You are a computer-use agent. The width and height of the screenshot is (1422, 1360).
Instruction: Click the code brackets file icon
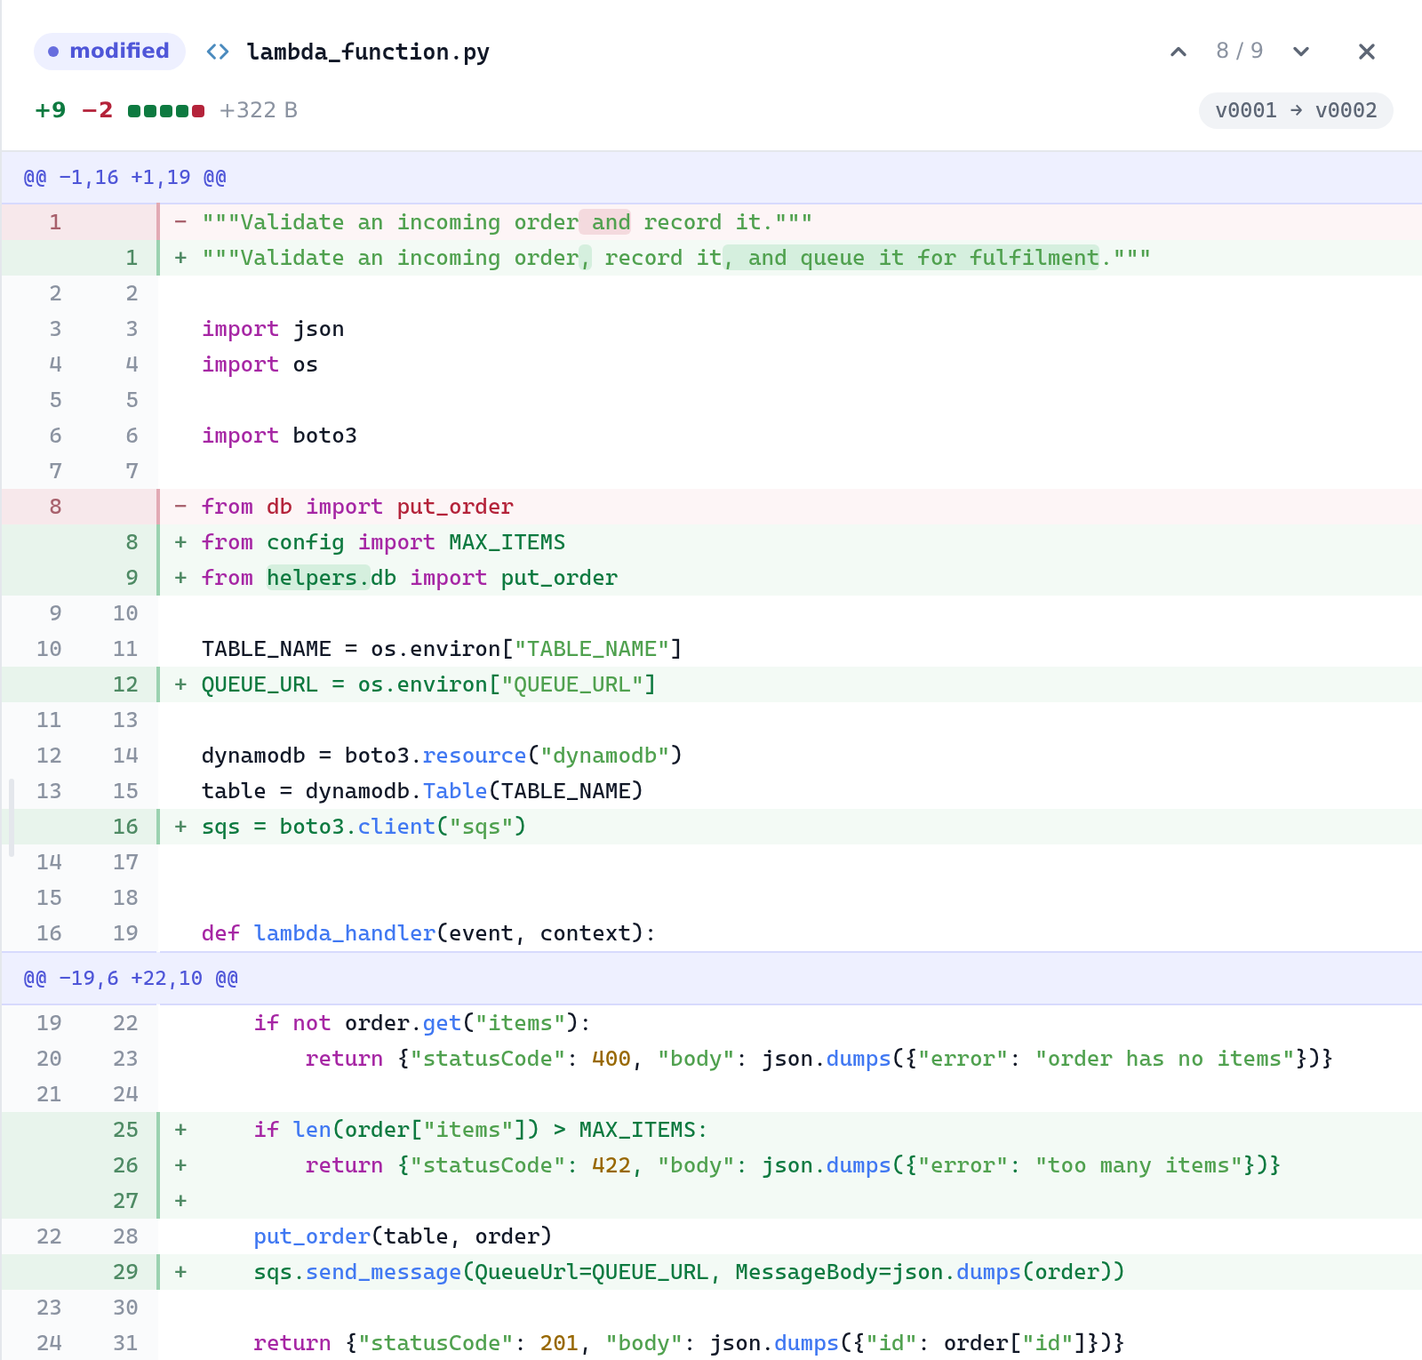pos(218,52)
